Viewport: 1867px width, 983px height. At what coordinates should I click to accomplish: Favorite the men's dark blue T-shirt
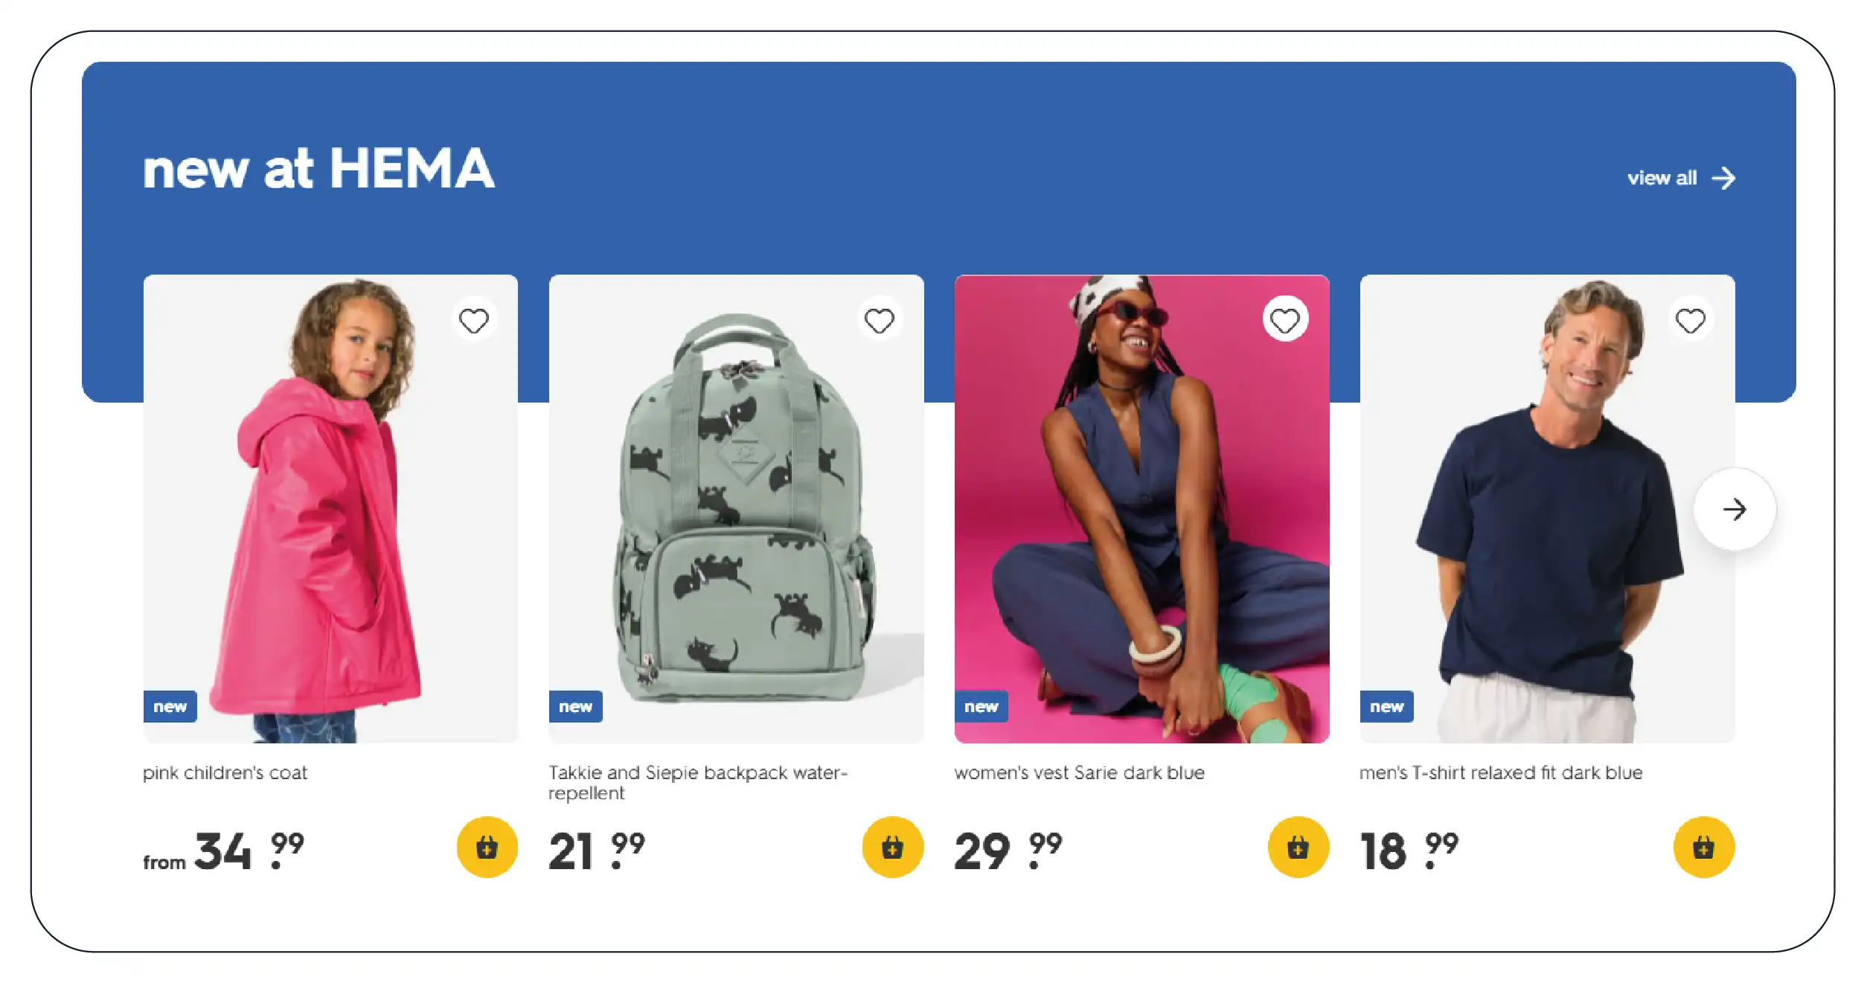(1690, 321)
